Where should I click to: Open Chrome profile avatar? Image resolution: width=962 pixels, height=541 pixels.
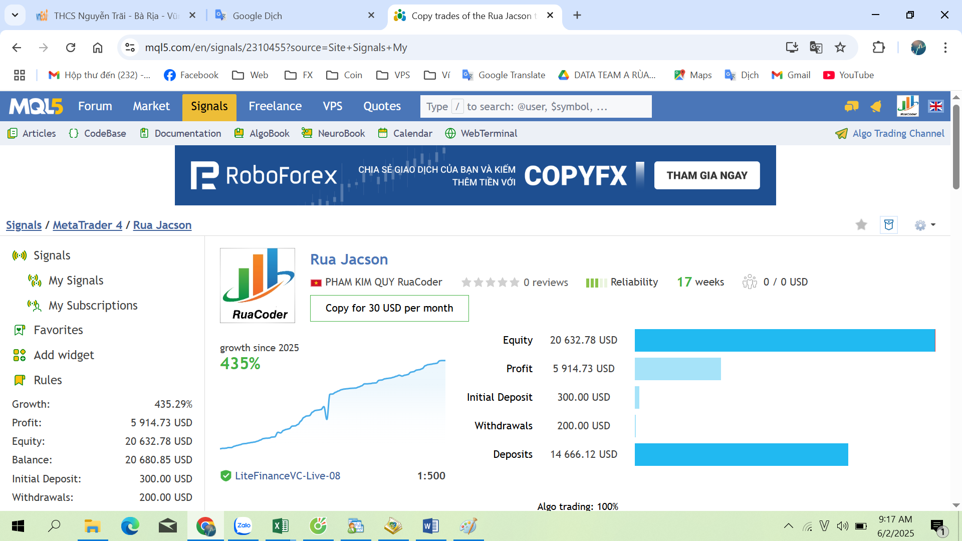[918, 48]
